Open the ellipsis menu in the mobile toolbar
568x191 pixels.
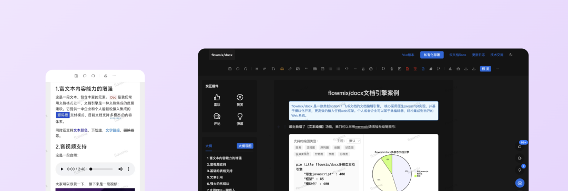(x=114, y=76)
